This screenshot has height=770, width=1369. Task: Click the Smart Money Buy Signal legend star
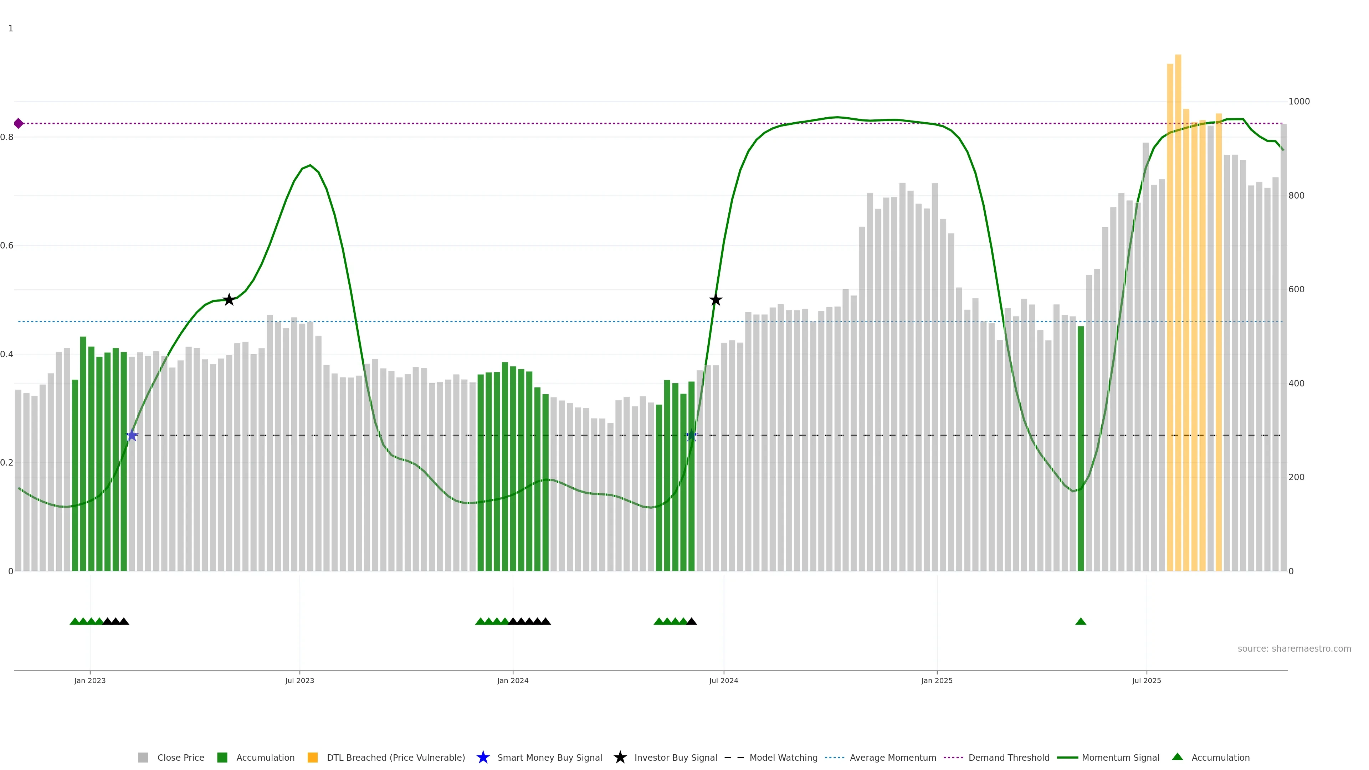pyautogui.click(x=483, y=757)
